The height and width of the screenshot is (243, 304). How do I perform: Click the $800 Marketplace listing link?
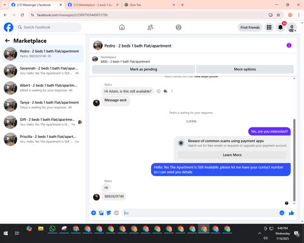pos(125,61)
